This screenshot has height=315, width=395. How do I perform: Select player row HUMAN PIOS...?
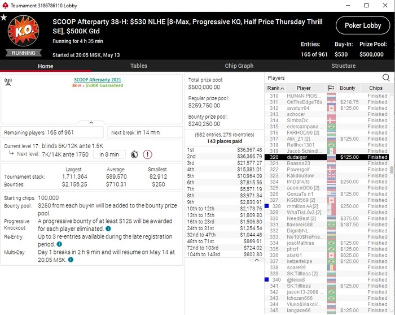point(327,96)
